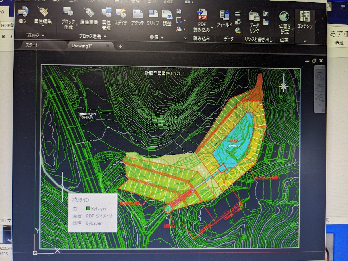Open the コンテンツ content panel icon
Viewport: 348px width, 261px height.
305,16
